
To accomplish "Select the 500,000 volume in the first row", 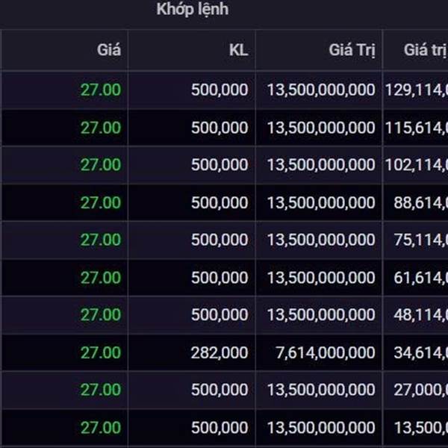I will [x=220, y=90].
